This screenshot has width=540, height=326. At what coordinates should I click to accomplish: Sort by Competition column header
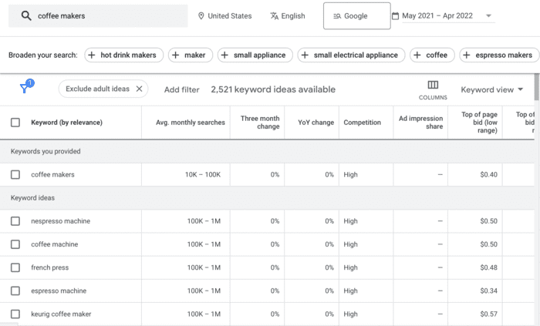363,123
